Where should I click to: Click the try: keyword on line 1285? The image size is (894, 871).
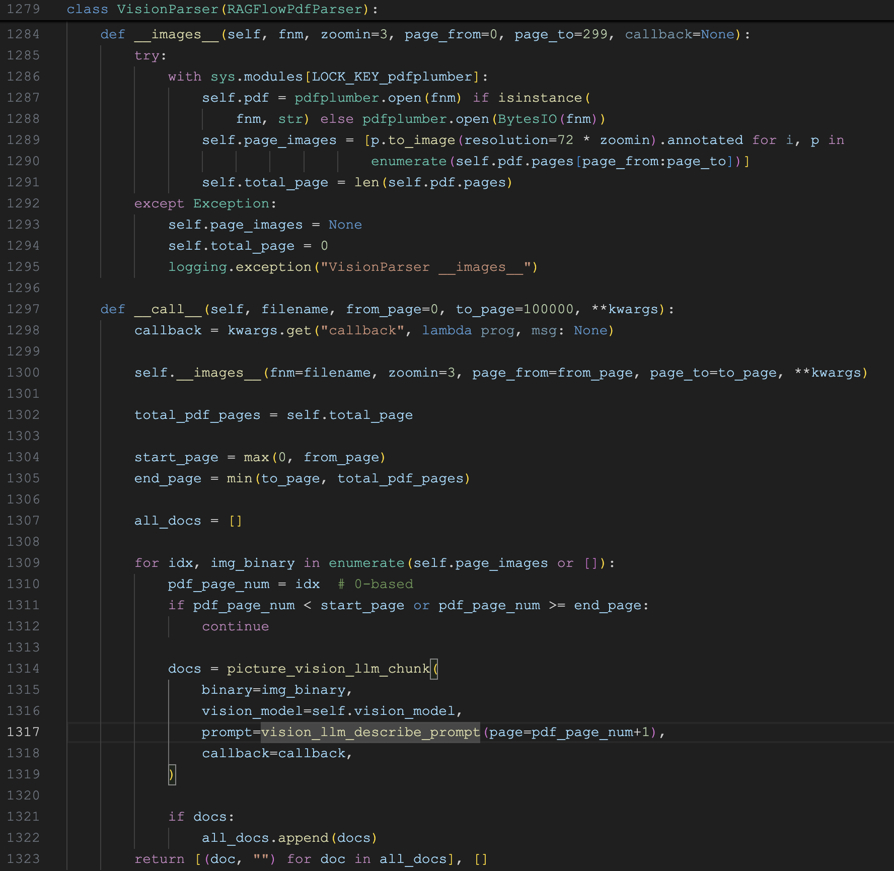point(150,55)
